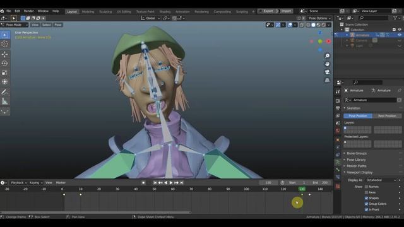Choose the Move tool
Image resolution: width=404 pixels, height=227 pixels.
(5, 54)
